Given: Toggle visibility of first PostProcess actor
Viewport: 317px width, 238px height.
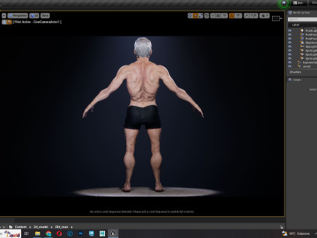Looking at the screenshot, I should click(290, 34).
